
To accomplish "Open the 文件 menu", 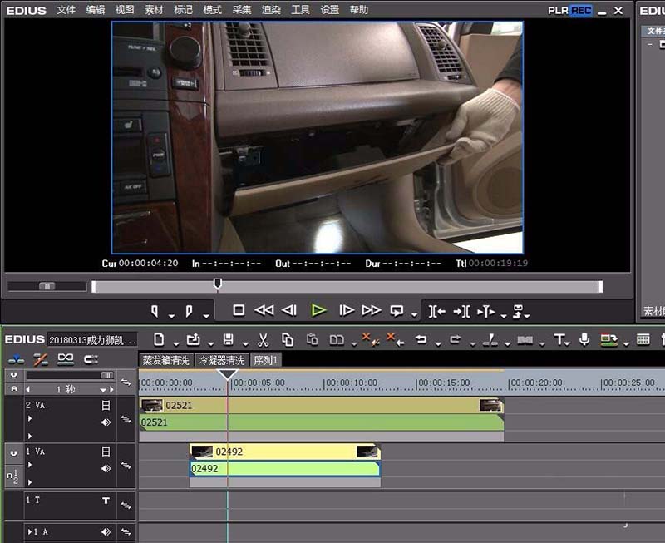I will 66,10.
